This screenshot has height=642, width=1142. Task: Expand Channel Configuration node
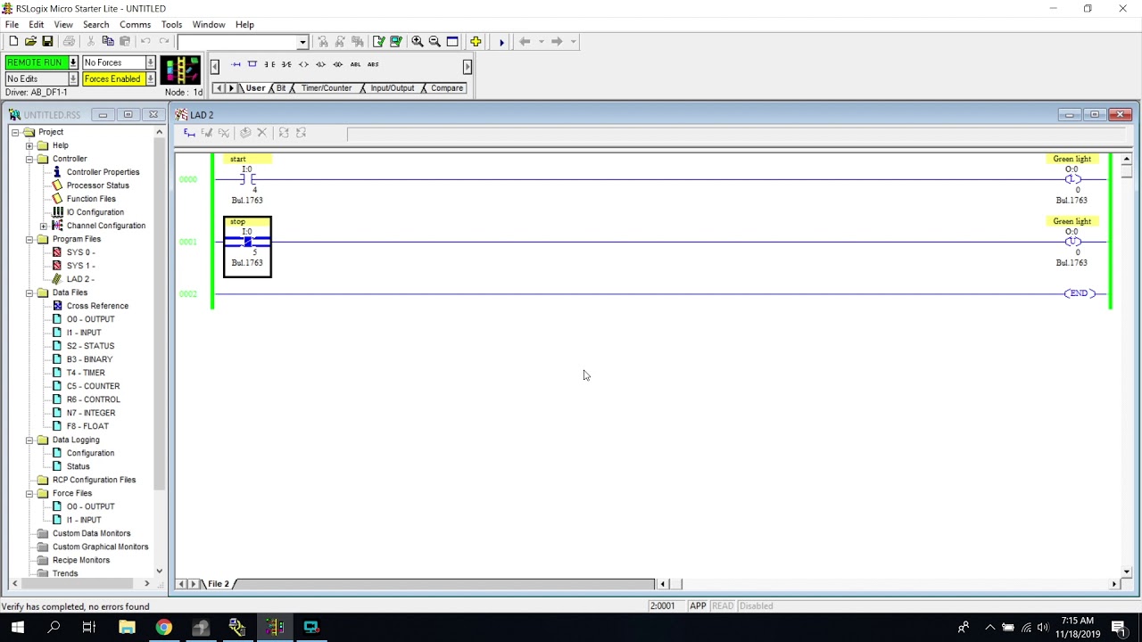(44, 226)
